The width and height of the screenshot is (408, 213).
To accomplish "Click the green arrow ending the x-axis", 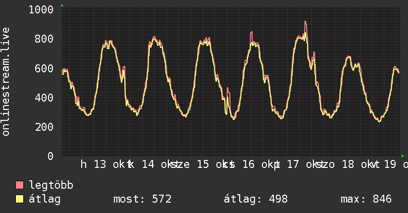I will coord(403,156).
